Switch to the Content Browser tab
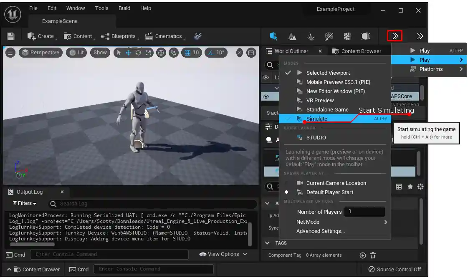Screen dimensions: 473x278 (x=361, y=51)
